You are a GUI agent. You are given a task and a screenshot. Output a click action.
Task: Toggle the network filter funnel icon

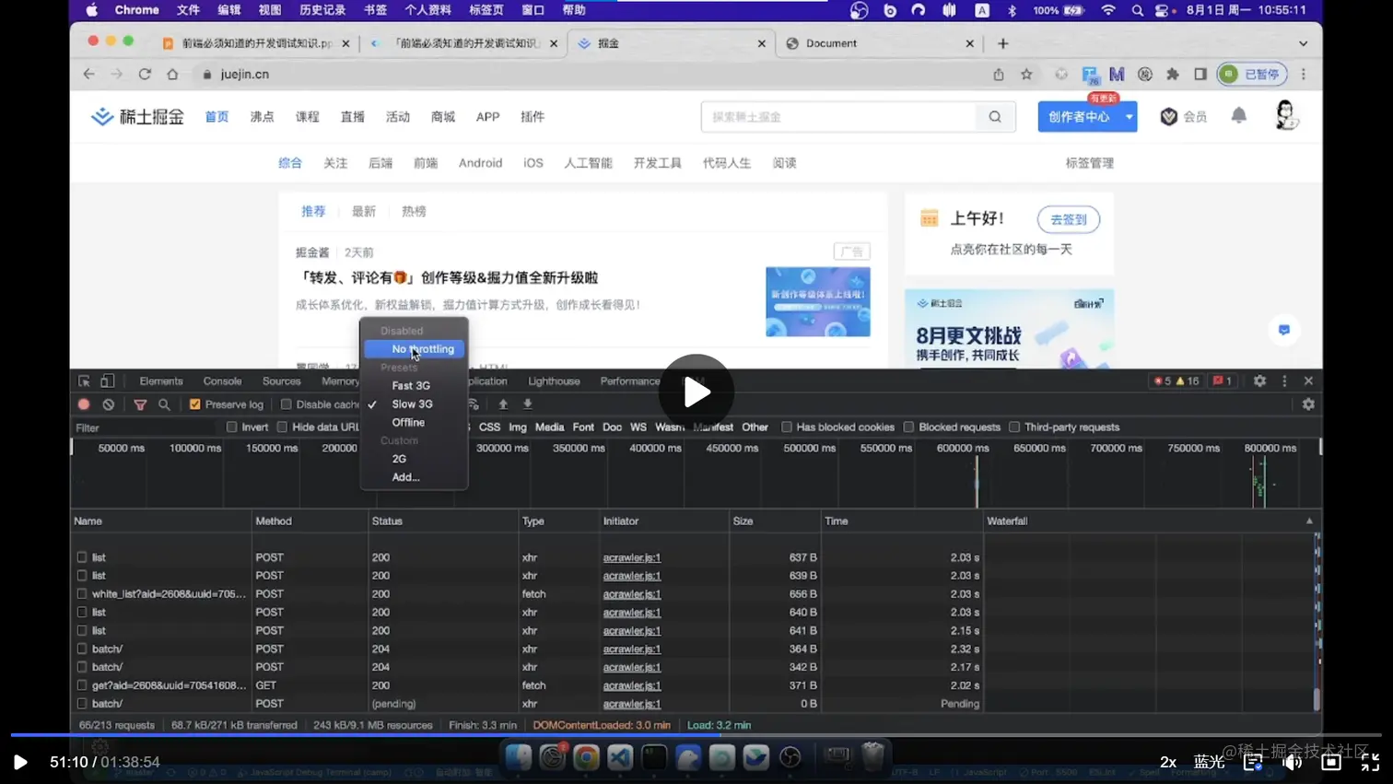coord(140,404)
